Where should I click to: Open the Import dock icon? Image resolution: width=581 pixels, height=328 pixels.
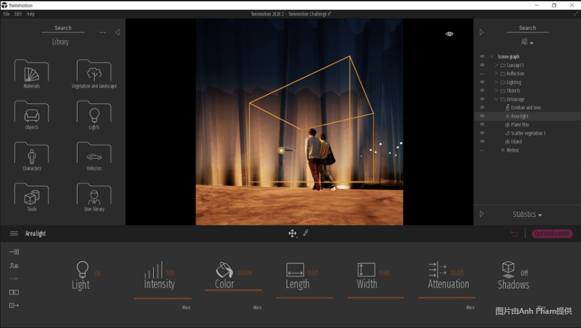coord(14,252)
